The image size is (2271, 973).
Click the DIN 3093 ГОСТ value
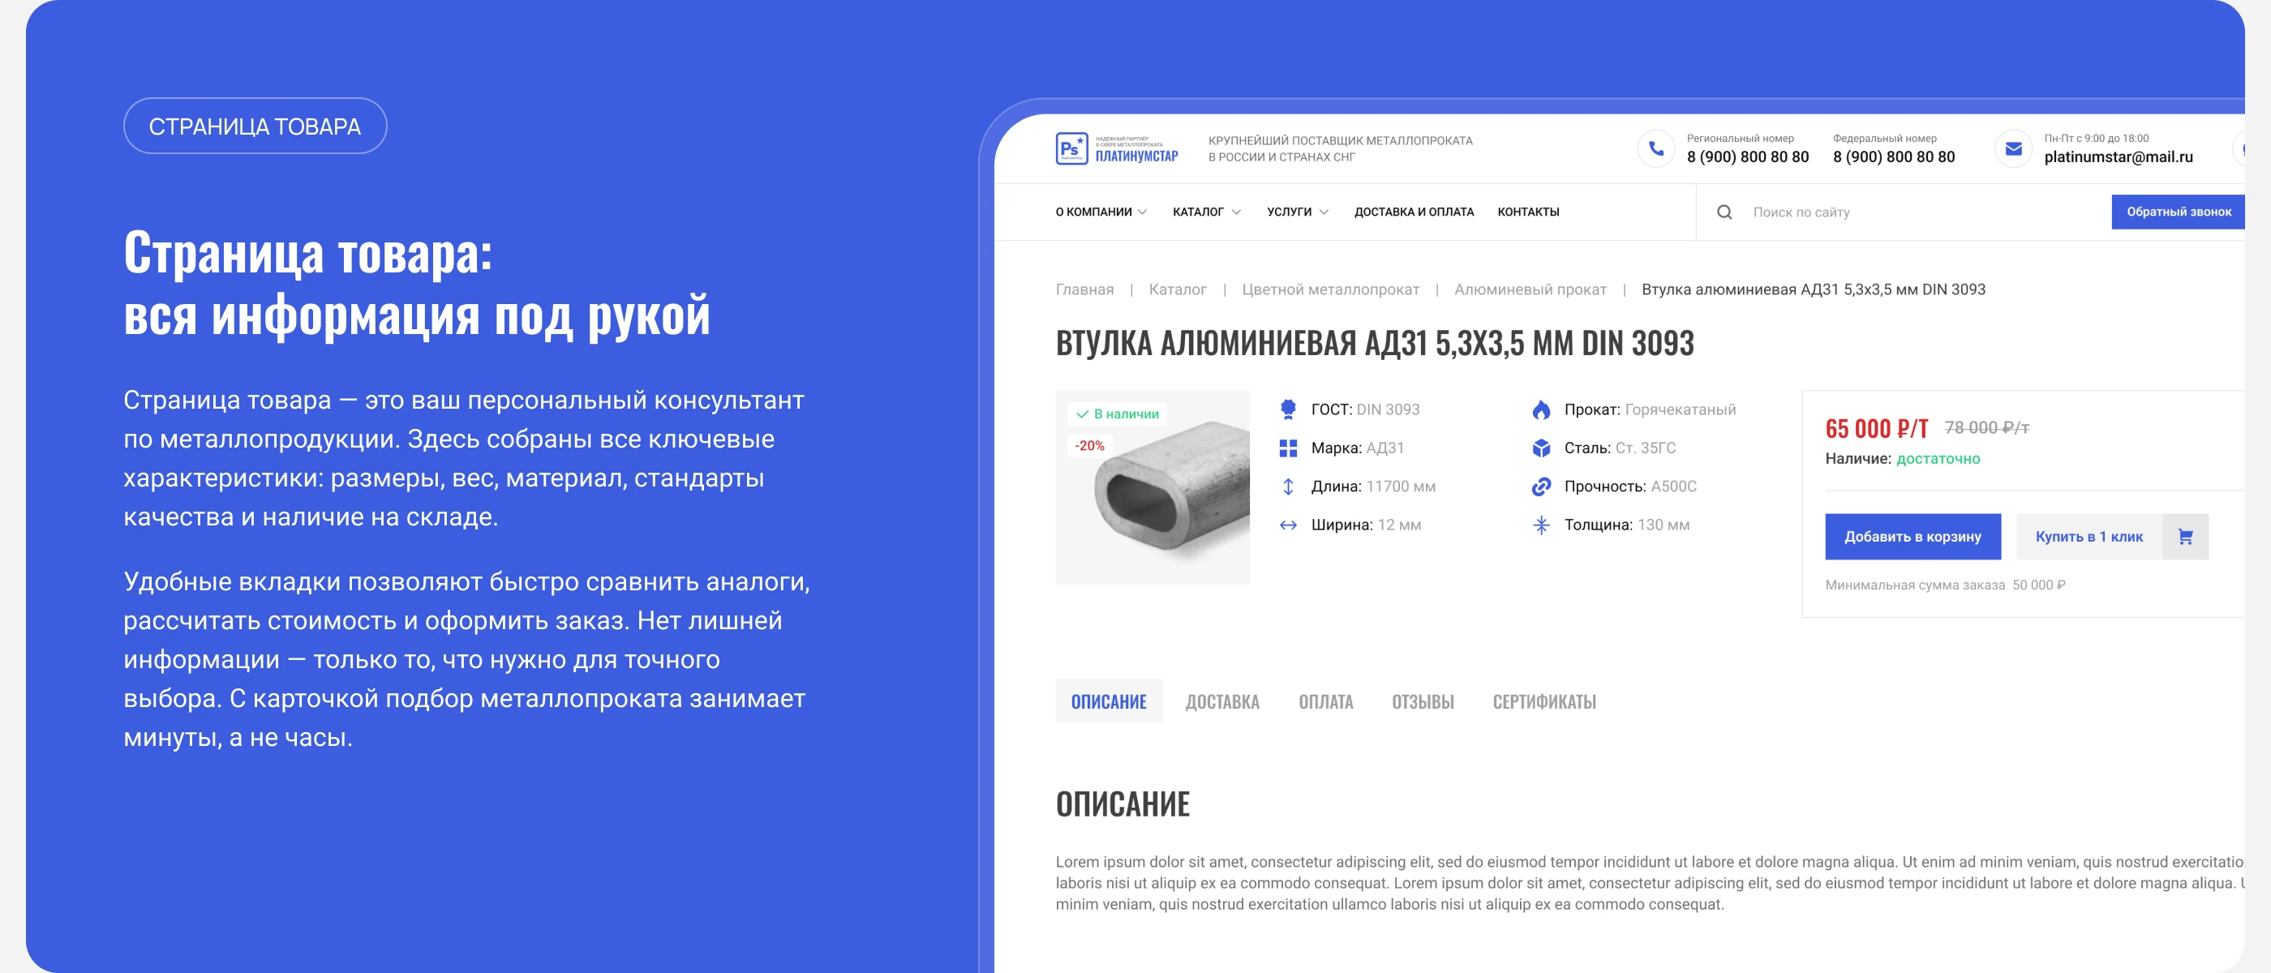pyautogui.click(x=1388, y=409)
